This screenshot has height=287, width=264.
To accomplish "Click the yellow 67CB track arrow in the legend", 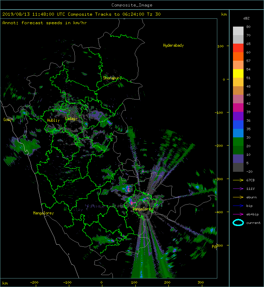I will (x=238, y=180).
